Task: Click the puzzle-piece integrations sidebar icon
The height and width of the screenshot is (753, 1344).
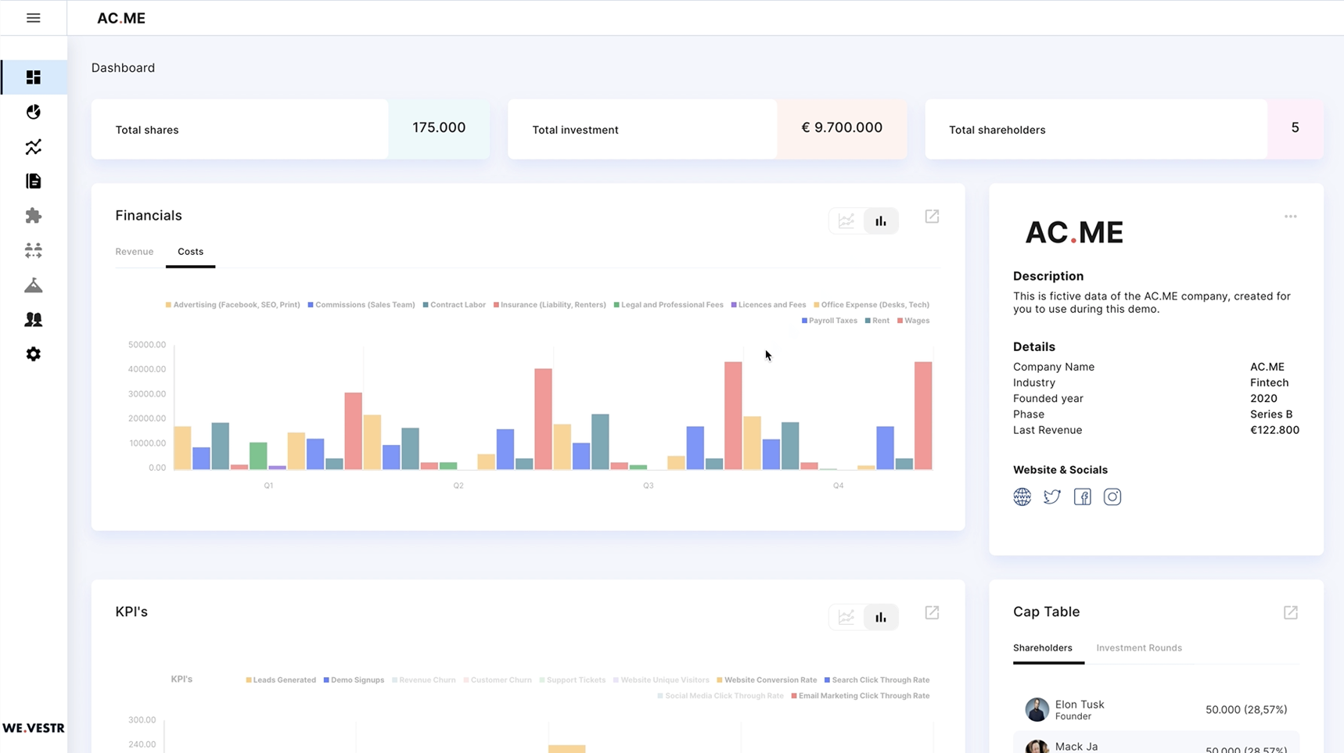Action: [34, 216]
